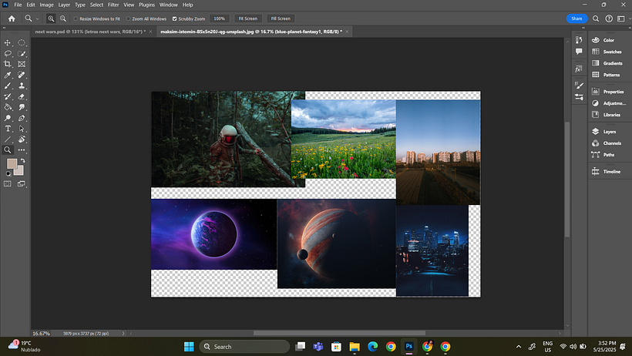The image size is (632, 356).
Task: Select the Crop tool
Action: tap(8, 64)
